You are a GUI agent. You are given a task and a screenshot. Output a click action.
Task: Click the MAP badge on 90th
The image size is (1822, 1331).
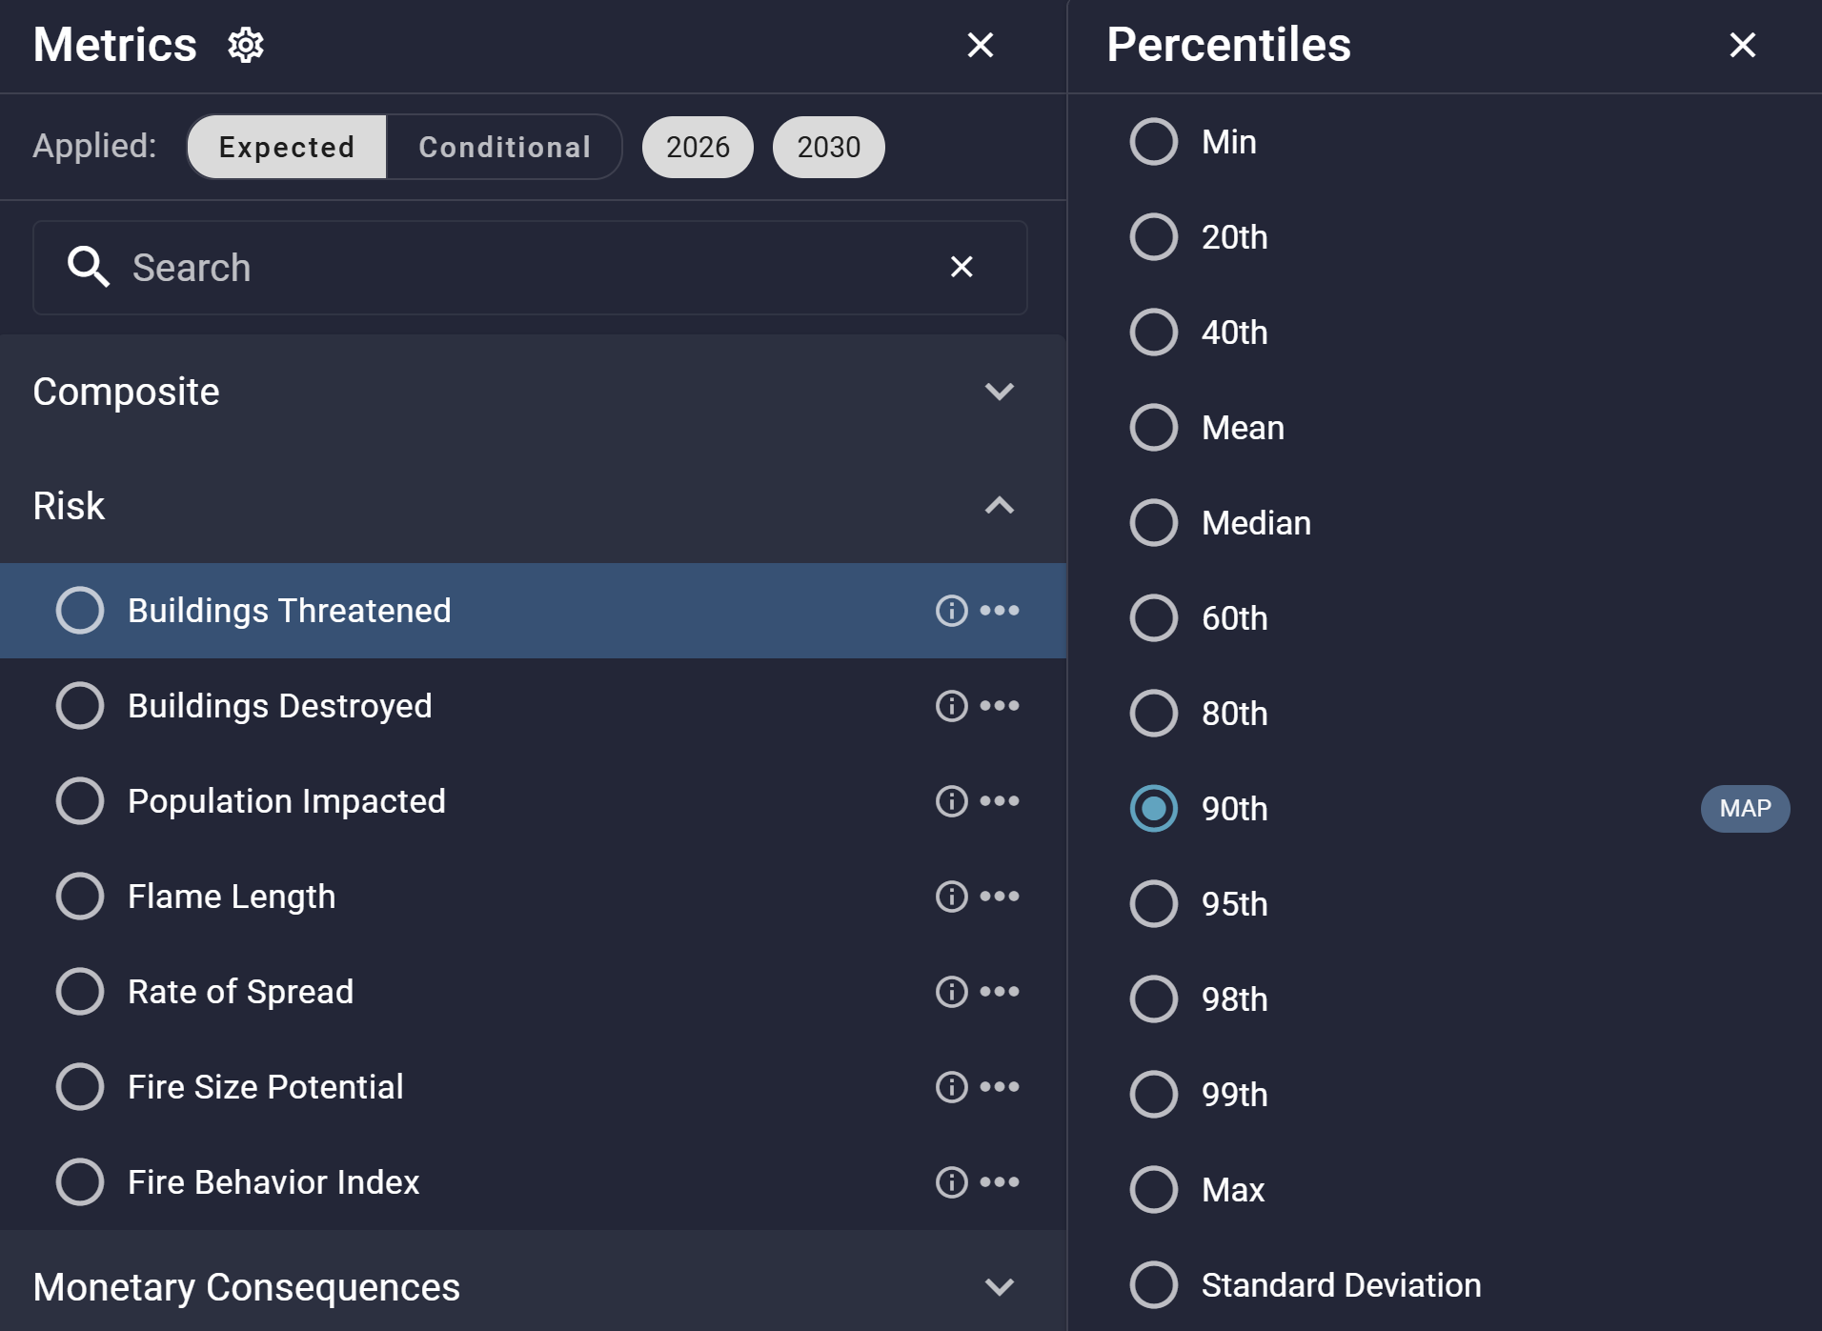(x=1745, y=809)
